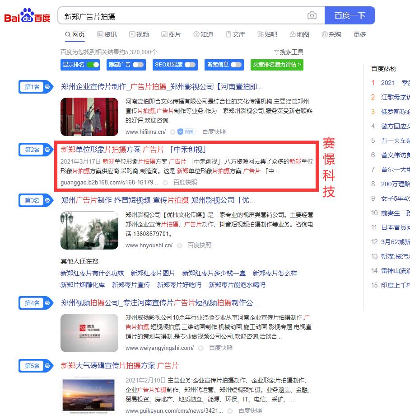
Task: Click circle icon after www.hifilms.cn
Action: [x=173, y=132]
